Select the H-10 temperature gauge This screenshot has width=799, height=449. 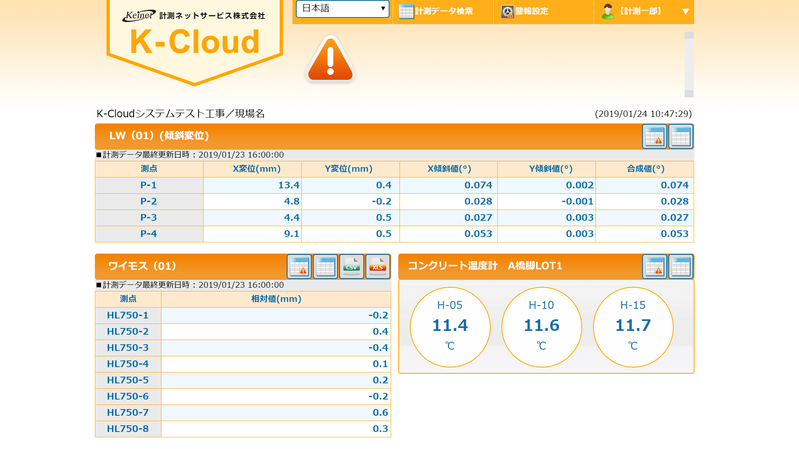[541, 327]
